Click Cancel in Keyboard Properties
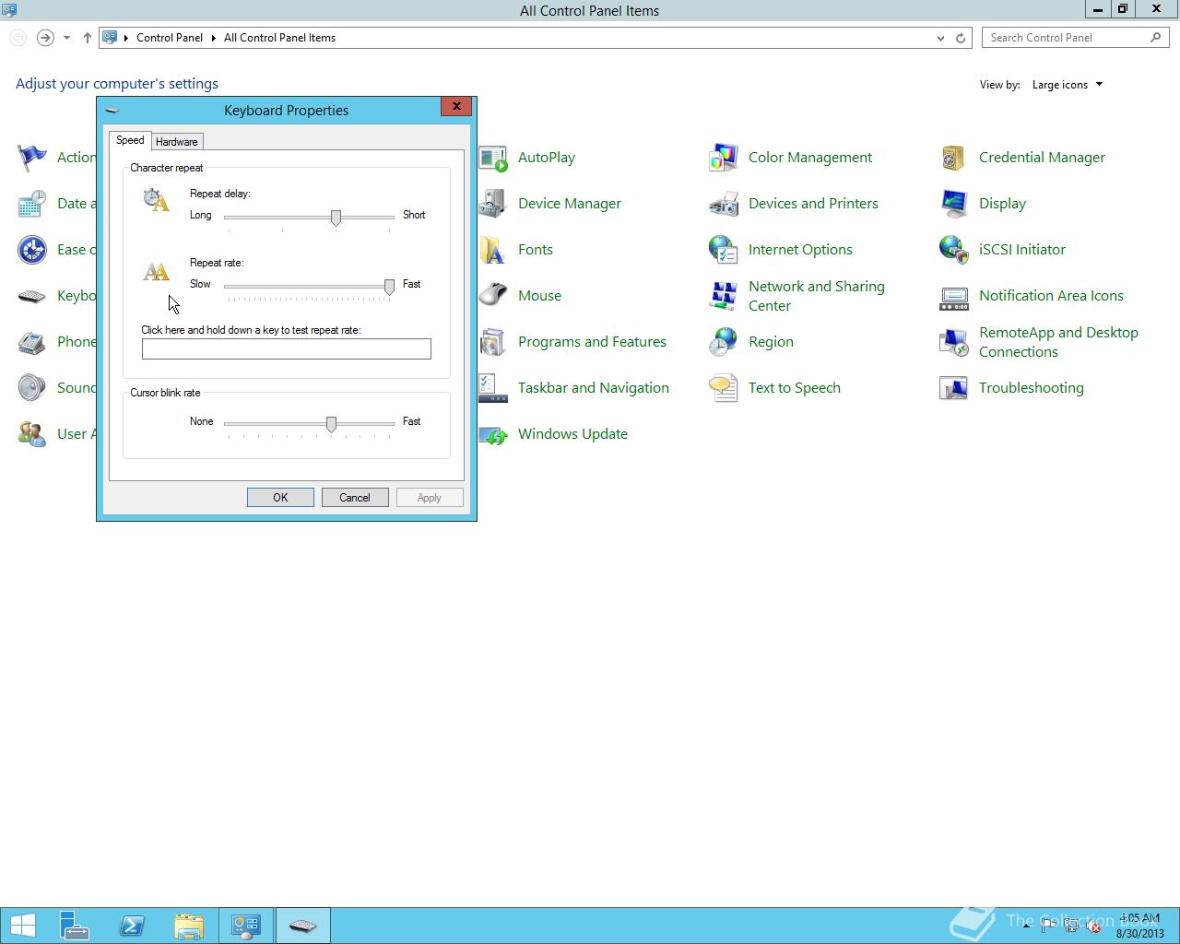This screenshot has width=1180, height=944. point(355,498)
